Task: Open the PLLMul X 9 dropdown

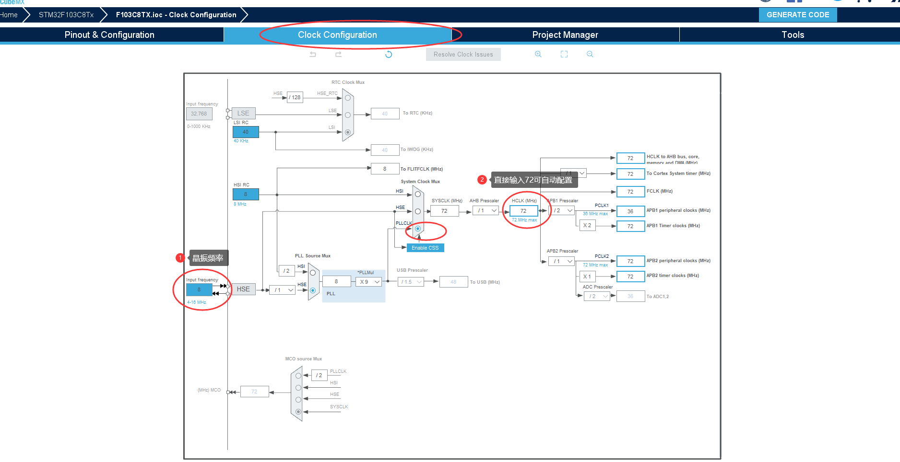Action: click(369, 282)
